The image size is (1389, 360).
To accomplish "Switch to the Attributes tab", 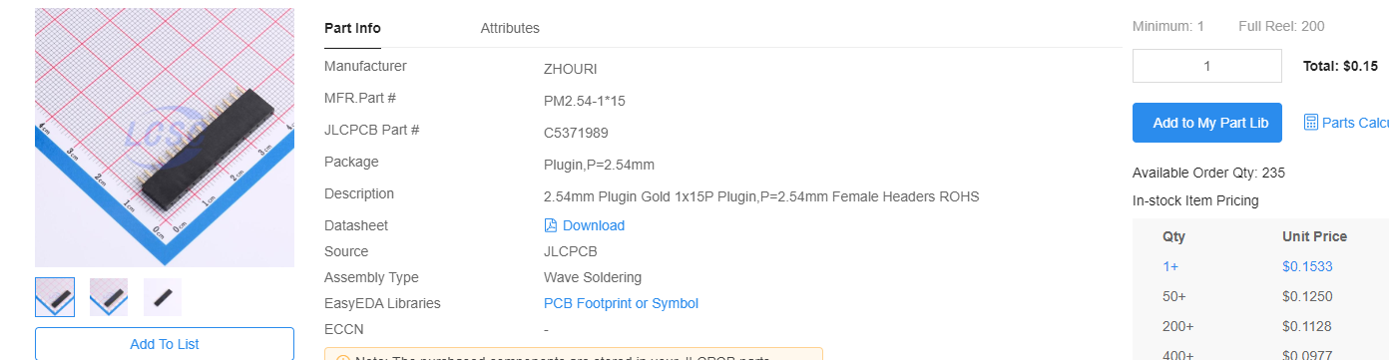I will click(510, 28).
